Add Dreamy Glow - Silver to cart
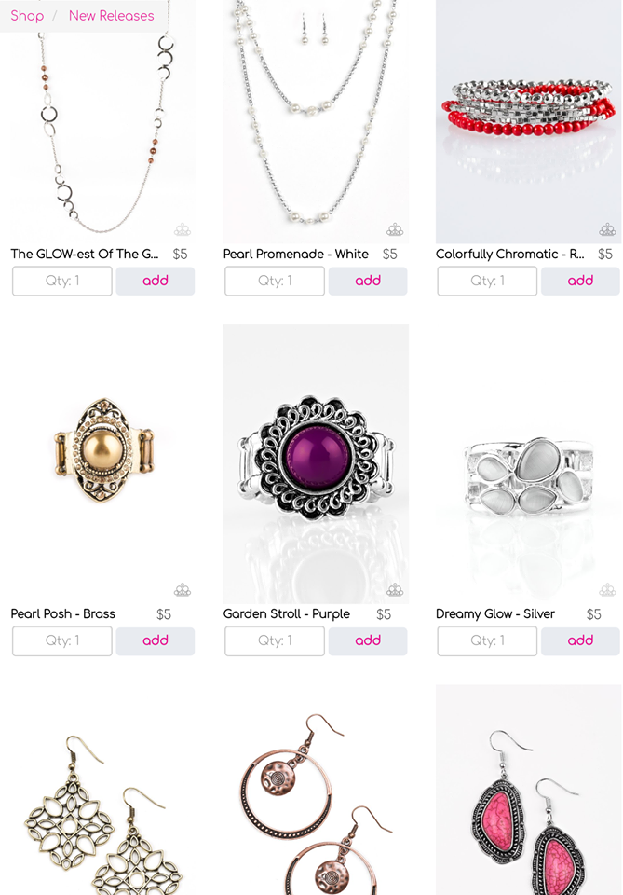Screen dimensions: 623x895 (580, 641)
